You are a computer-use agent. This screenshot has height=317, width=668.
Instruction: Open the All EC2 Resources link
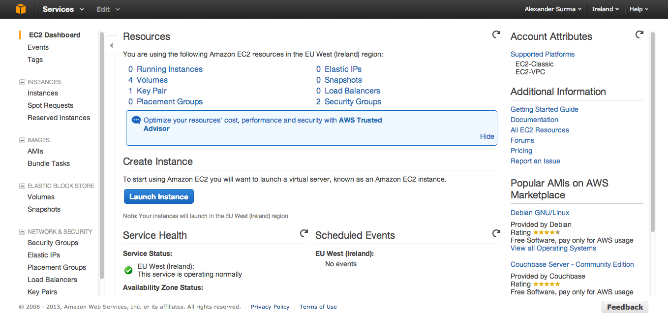click(540, 130)
